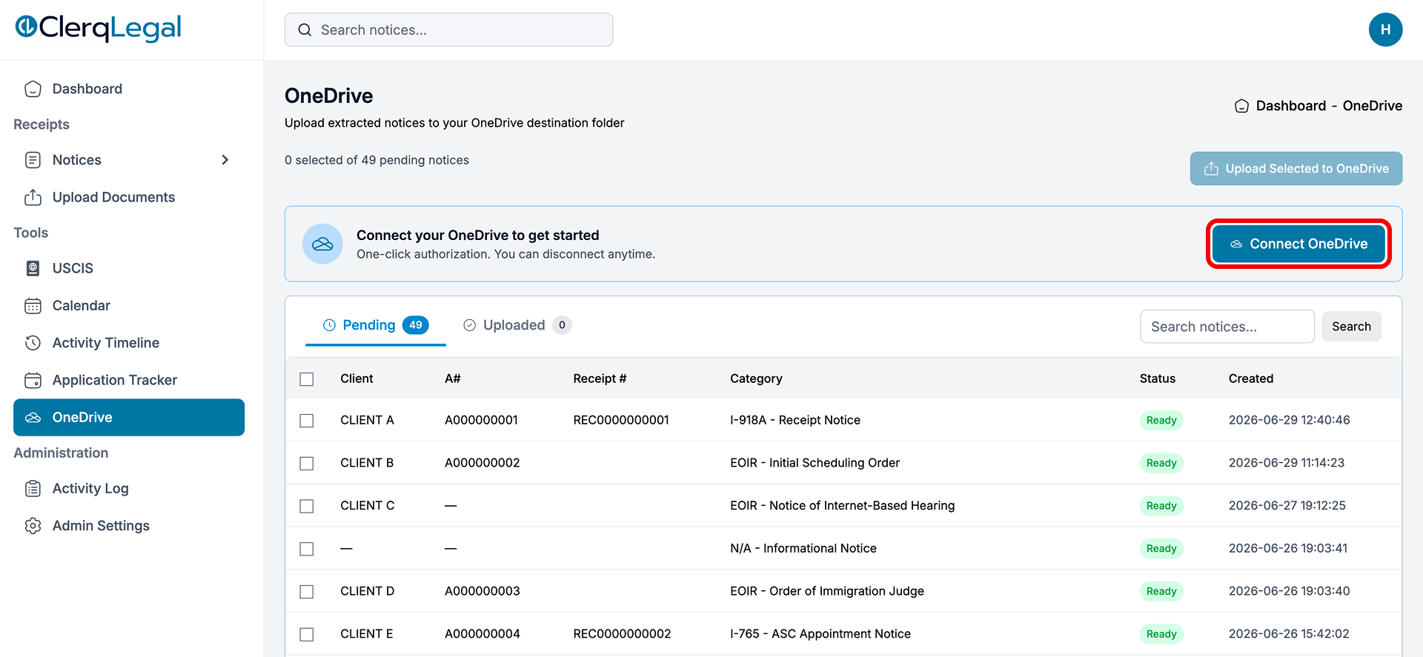Open the user avatar H menu
Viewport: 1423px width, 657px height.
click(1385, 30)
